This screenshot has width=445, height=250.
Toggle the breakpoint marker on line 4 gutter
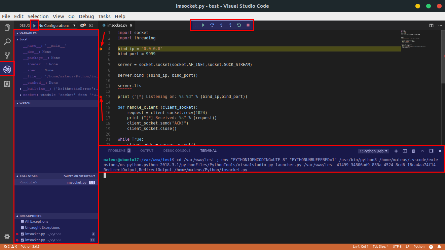pyautogui.click(x=101, y=49)
